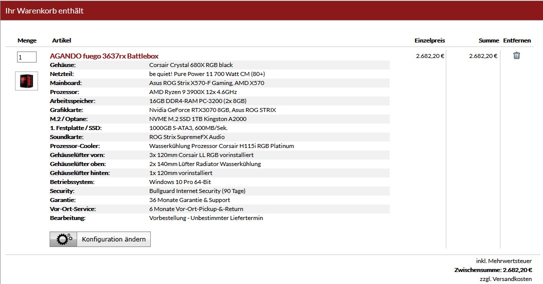Click the Menge column header

pos(27,40)
